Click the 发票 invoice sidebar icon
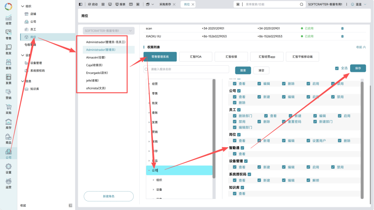This screenshot has width=374, height=210. point(8,77)
